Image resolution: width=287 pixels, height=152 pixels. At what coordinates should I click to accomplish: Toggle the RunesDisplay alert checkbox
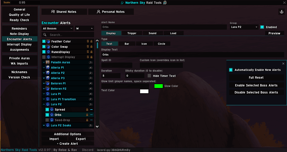pos(44,52)
